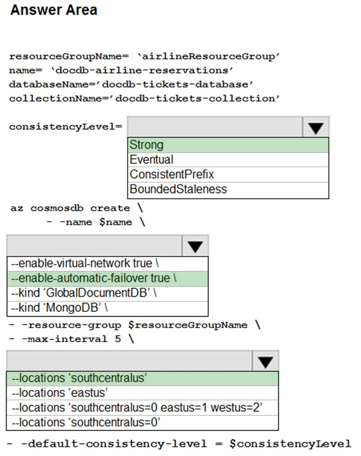Select --kind 'MongoDB' option
361x456 pixels.
pos(107,309)
